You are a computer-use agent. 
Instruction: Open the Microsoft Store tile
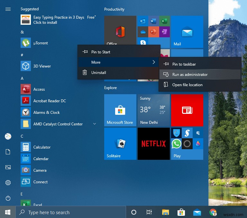pyautogui.click(x=120, y=110)
